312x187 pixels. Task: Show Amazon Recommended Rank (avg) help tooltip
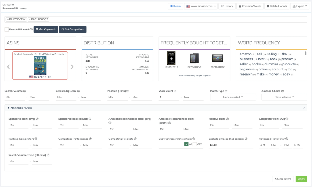110,123
